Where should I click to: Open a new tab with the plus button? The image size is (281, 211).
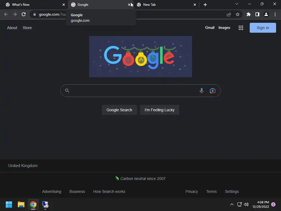click(x=205, y=5)
